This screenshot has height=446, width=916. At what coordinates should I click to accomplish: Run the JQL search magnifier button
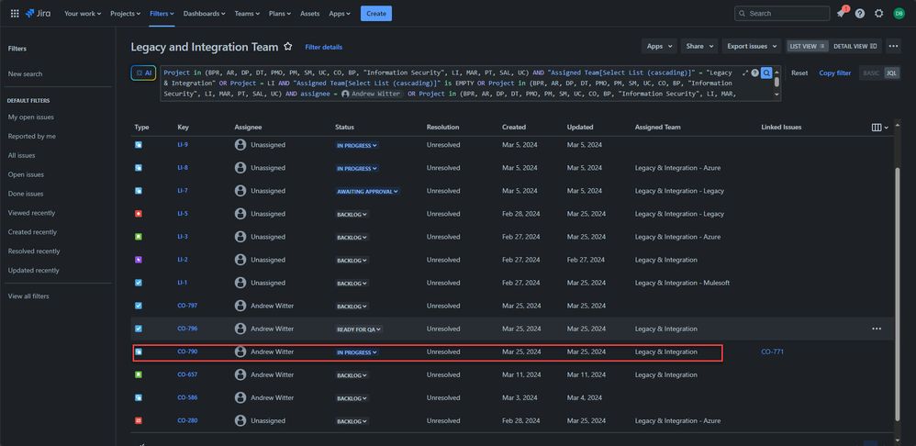tap(766, 73)
